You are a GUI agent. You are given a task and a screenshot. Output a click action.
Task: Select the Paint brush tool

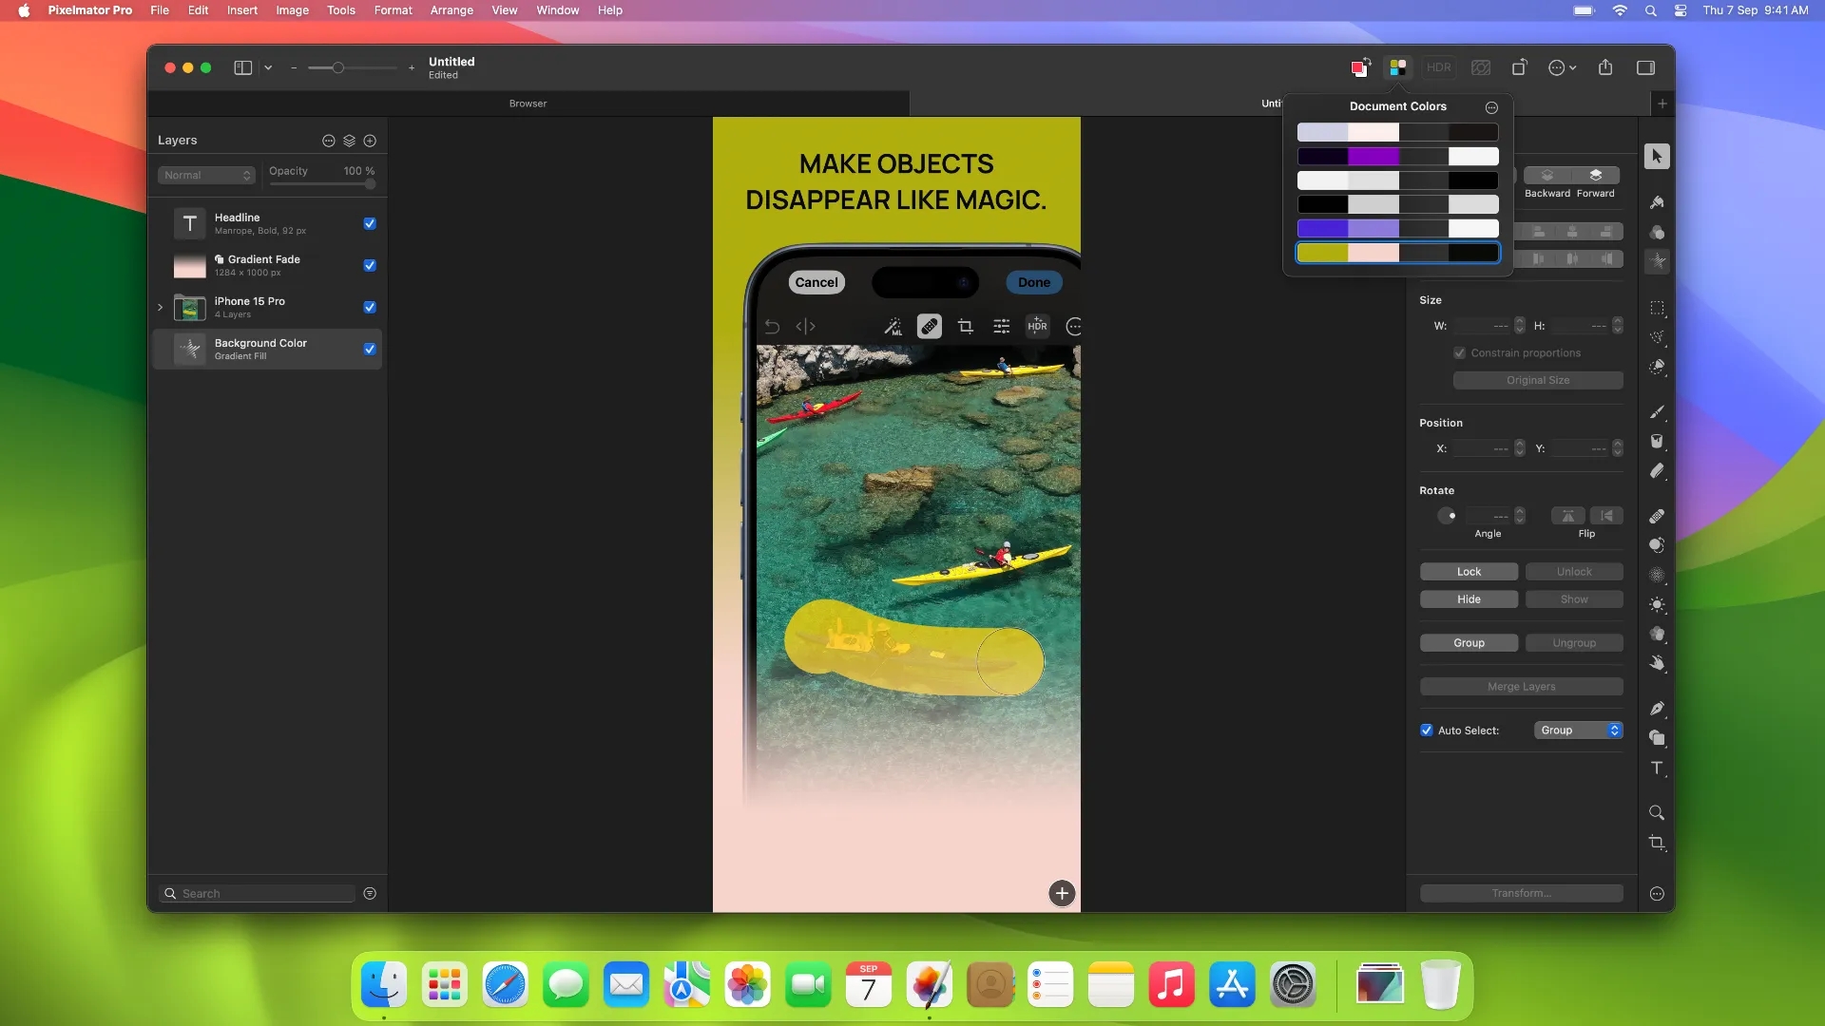(1658, 411)
